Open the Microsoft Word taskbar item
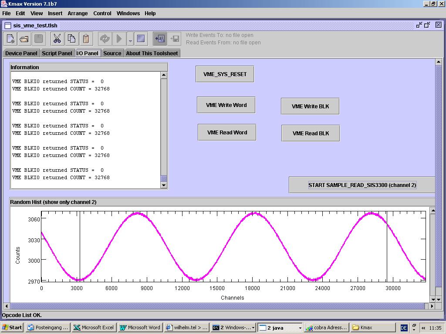 [x=140, y=327]
